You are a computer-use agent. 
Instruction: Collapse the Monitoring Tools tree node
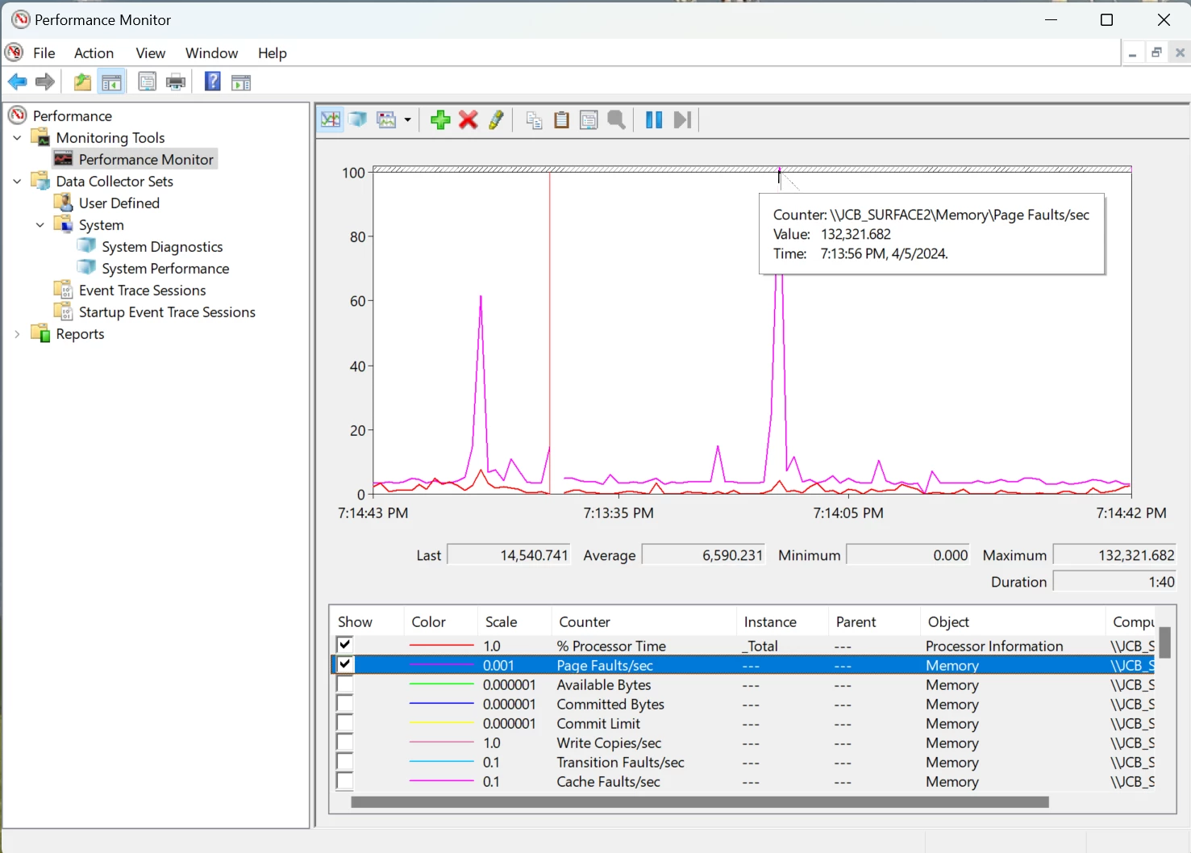click(x=17, y=138)
